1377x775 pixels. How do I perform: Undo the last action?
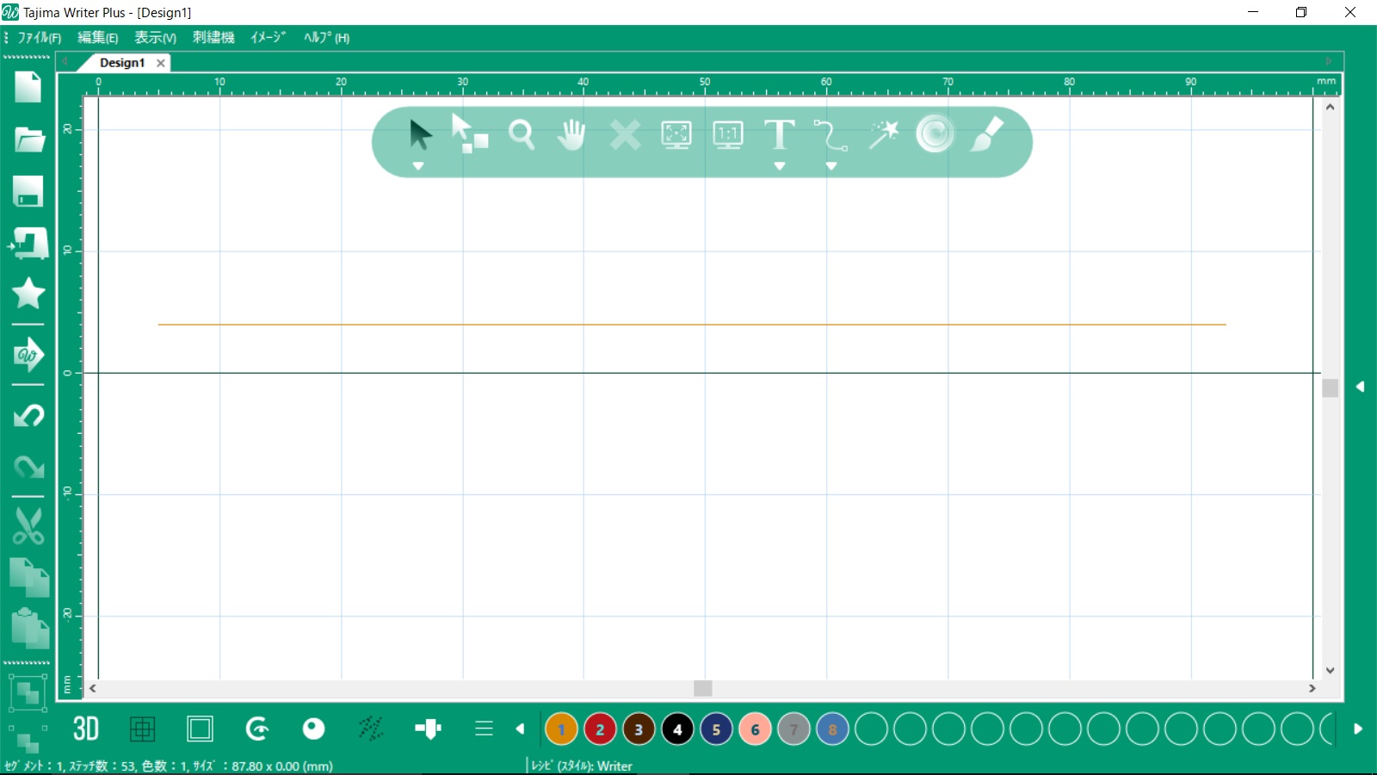(28, 416)
